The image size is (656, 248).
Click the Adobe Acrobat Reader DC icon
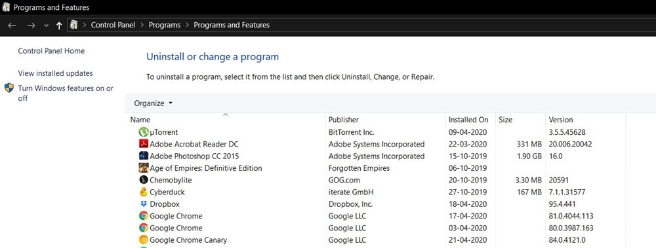pyautogui.click(x=144, y=144)
